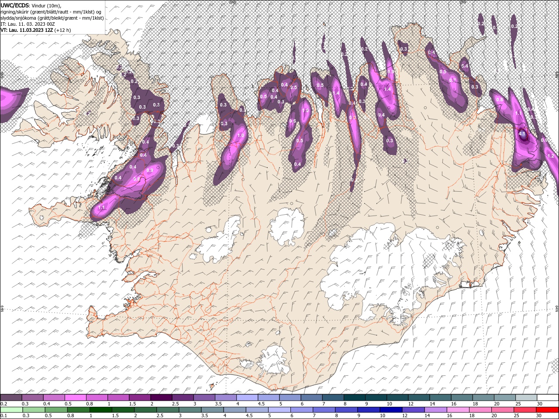Image resolution: width=559 pixels, height=419 pixels.
Task: Select dark teal snowfall swatch between 8 and 9
Action: pyautogui.click(x=355, y=398)
